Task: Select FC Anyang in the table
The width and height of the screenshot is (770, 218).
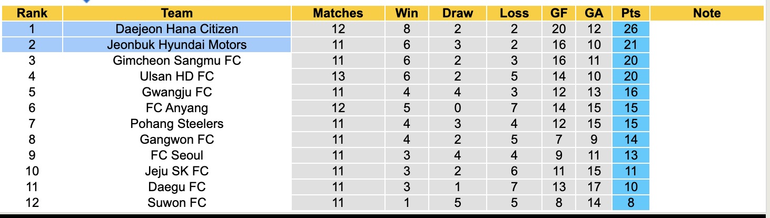Action: [x=177, y=108]
